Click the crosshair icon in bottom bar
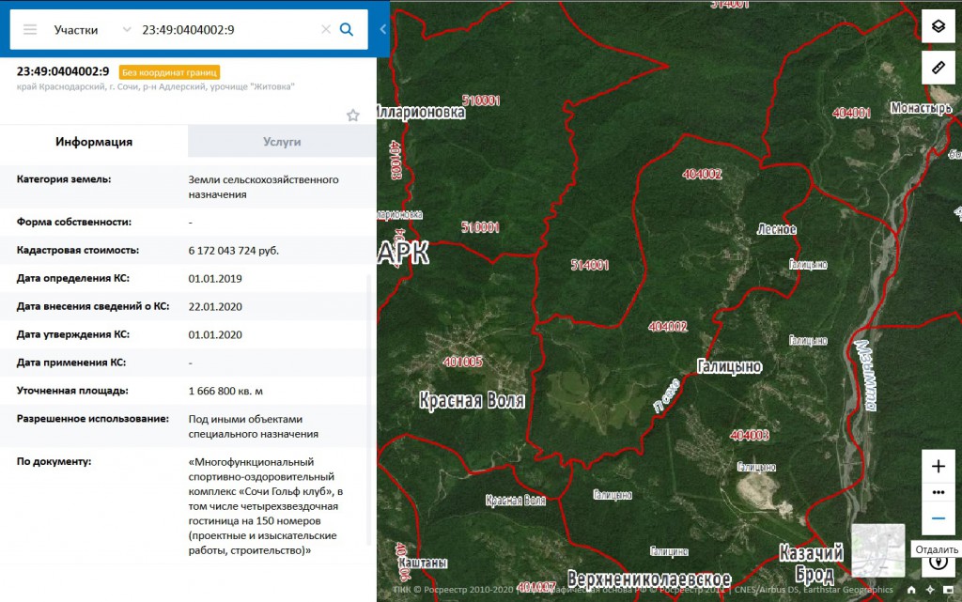962x602 pixels. [930, 590]
